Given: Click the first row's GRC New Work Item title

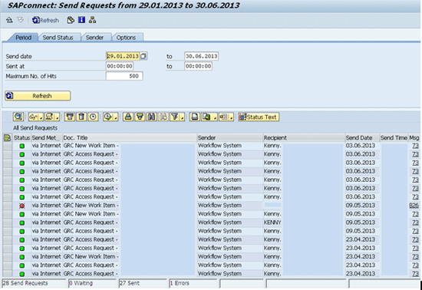Looking at the screenshot, I should tap(91, 146).
